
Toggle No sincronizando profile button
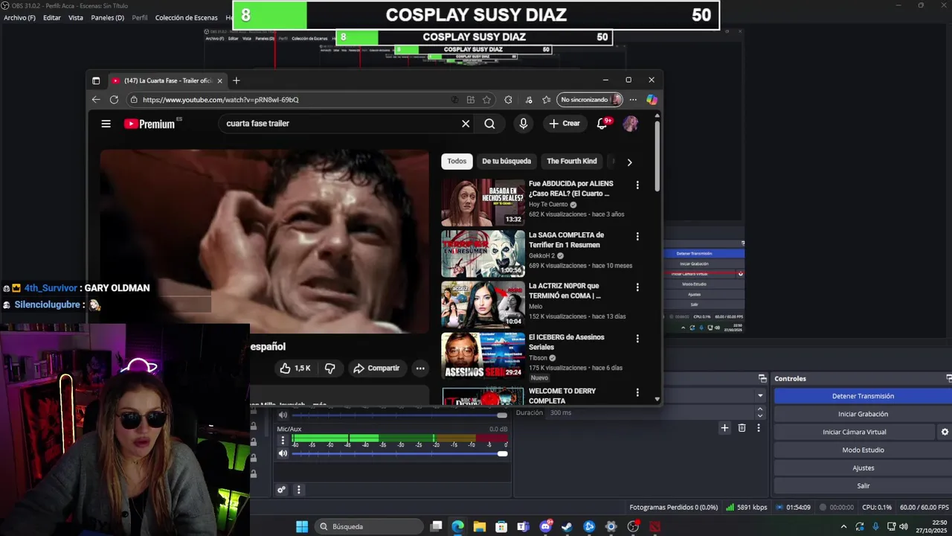tap(590, 100)
